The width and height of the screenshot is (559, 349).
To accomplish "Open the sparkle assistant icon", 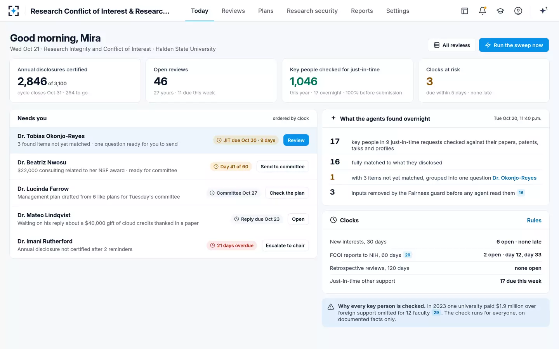I will pyautogui.click(x=543, y=10).
